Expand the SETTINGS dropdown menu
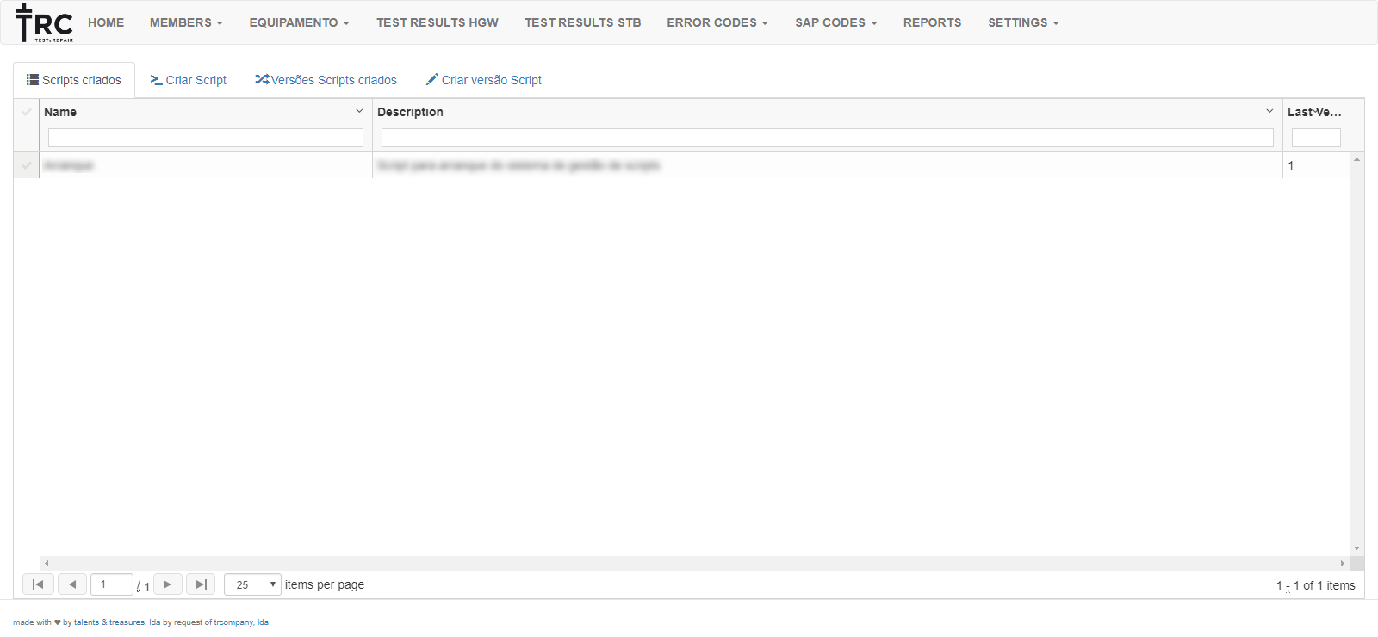1378x637 pixels. (1023, 22)
